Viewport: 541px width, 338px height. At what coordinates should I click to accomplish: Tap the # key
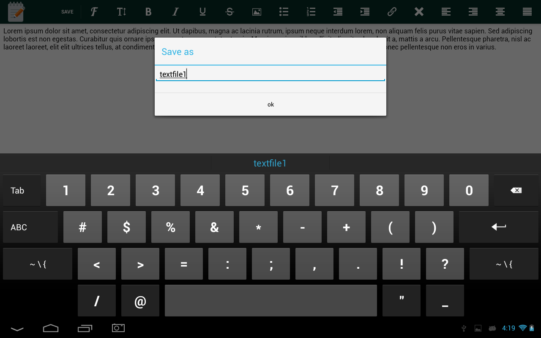(82, 227)
